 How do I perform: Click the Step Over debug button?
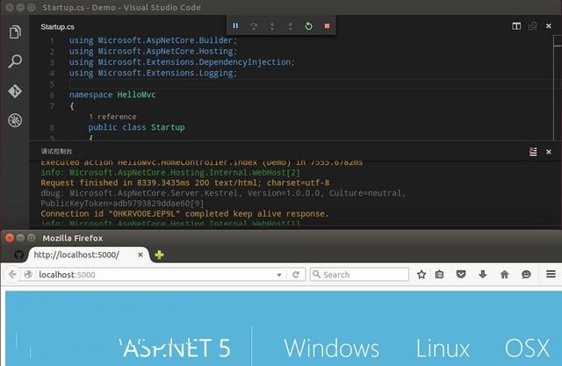pos(254,25)
